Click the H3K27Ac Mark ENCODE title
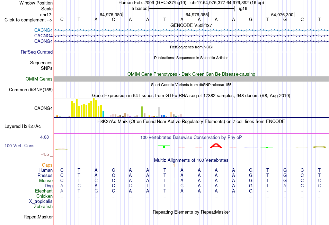This screenshot has height=225, width=329. pyautogui.click(x=191, y=122)
